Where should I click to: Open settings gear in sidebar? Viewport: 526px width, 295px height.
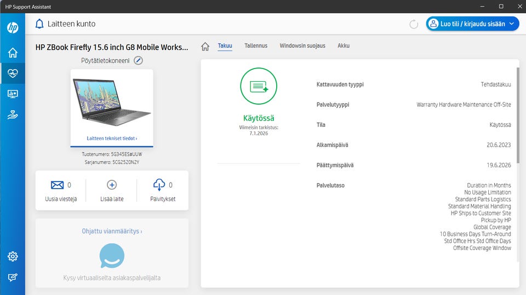13,257
